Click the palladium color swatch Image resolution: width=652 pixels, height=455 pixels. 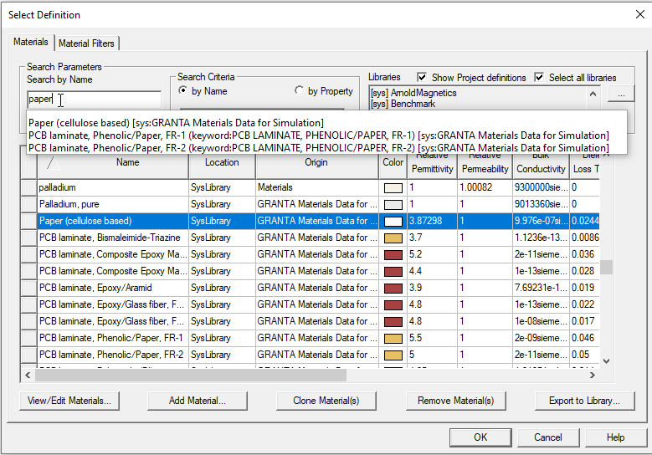pos(393,188)
